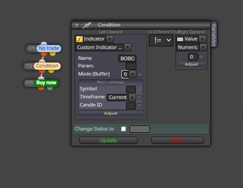
Task: Click top input connector of Buy now
Action: [x=41, y=78]
